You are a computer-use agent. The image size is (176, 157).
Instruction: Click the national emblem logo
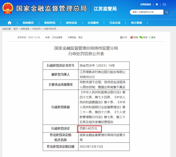pyautogui.click(x=8, y=8)
